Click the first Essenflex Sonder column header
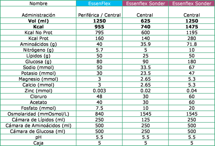This screenshot has width=215, height=146. click(145, 4)
